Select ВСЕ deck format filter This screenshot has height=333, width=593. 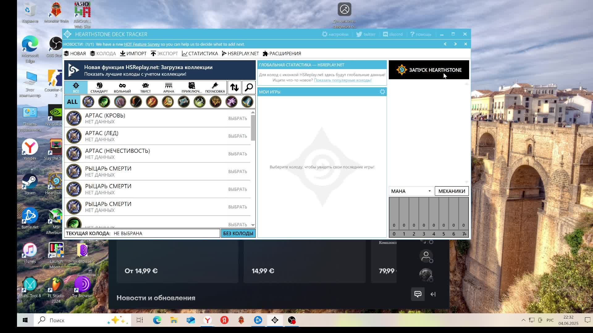pos(76,88)
